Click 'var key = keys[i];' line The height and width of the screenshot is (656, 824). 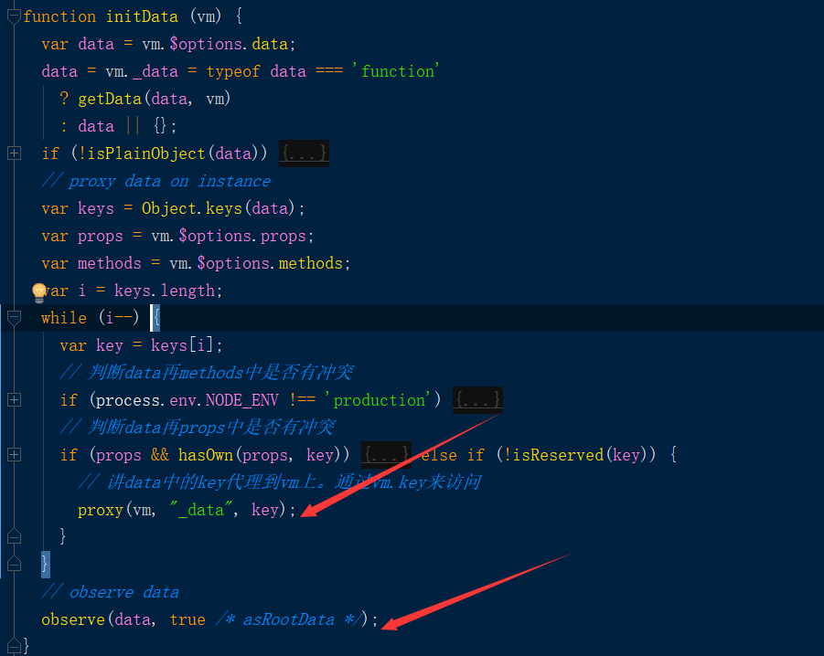pyautogui.click(x=141, y=345)
